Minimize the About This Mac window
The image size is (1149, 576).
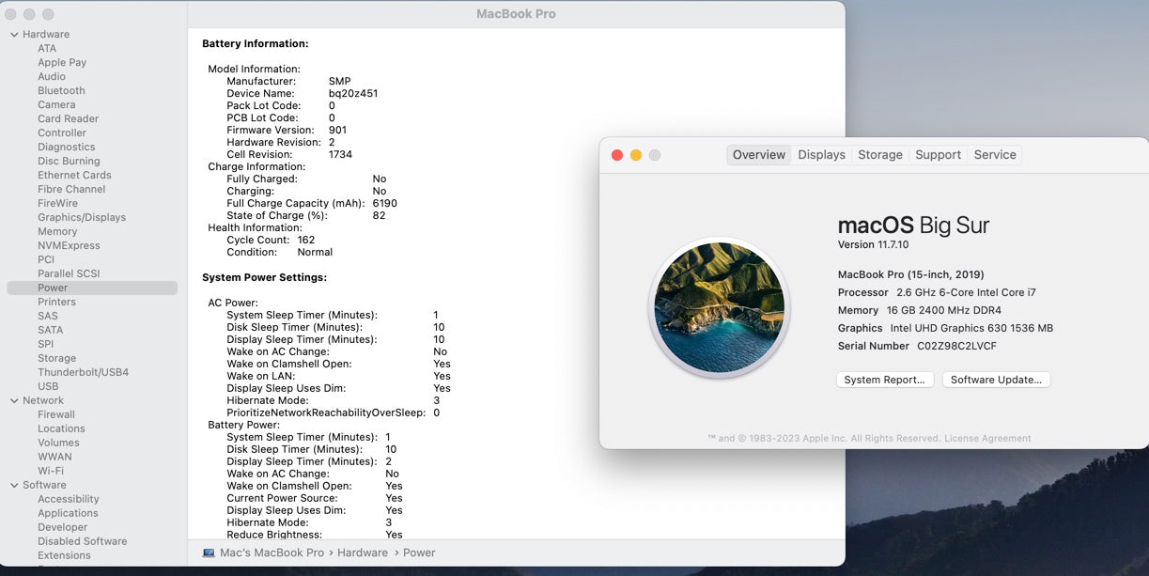pos(636,155)
